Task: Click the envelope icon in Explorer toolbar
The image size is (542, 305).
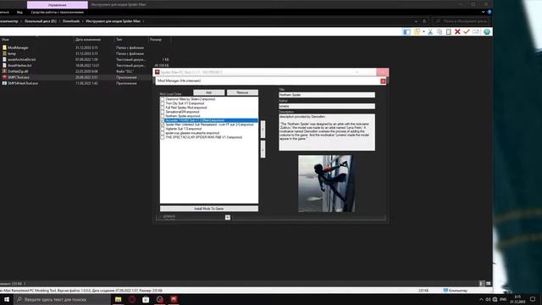Action: point(476,32)
